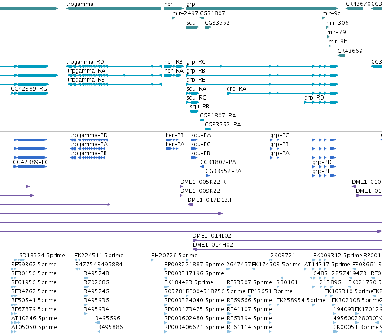Select the grp gene feature
Screen dimensions: 382x334
click(262, 9)
